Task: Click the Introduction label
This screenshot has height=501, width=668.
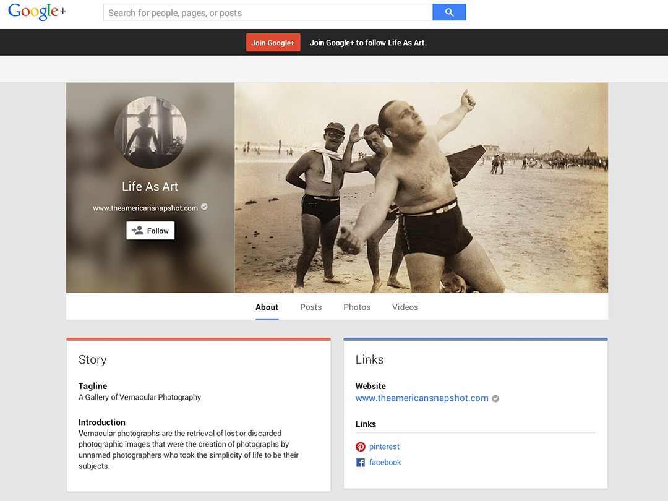Action: click(102, 422)
